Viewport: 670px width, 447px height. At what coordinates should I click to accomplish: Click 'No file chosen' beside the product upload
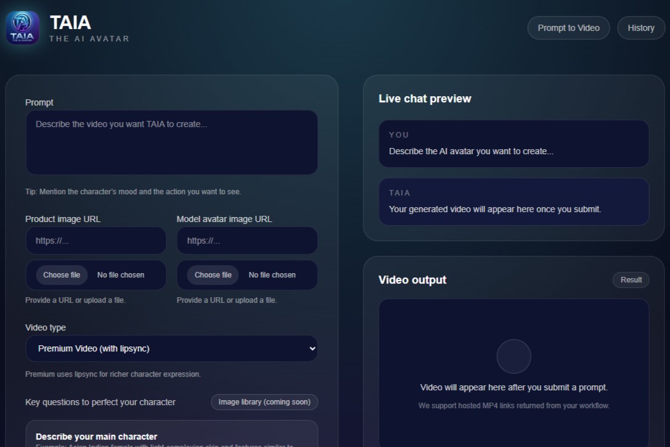(x=121, y=275)
